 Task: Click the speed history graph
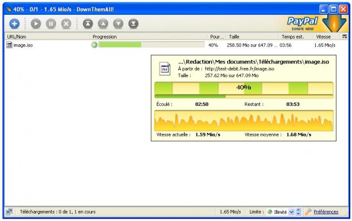[244, 121]
